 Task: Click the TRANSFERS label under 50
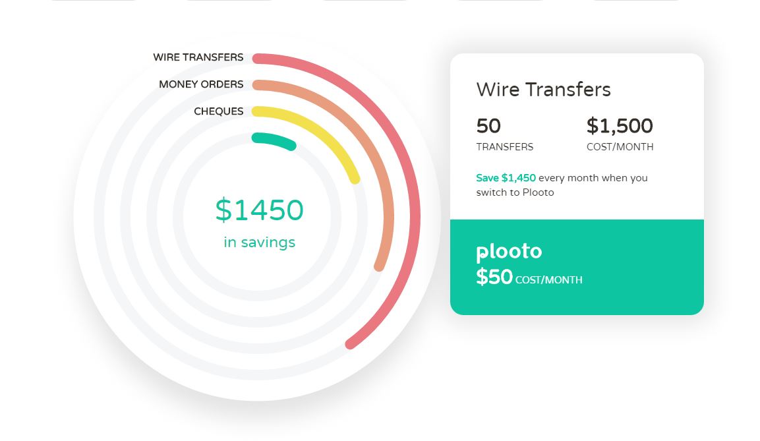click(504, 147)
